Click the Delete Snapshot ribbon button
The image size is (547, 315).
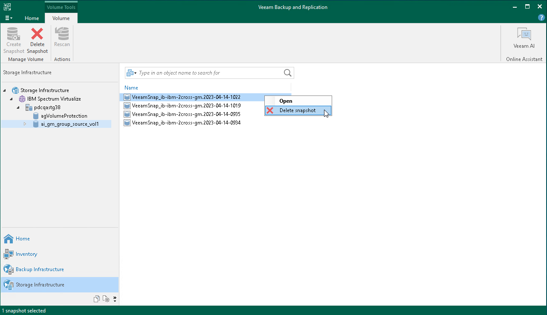(x=37, y=40)
